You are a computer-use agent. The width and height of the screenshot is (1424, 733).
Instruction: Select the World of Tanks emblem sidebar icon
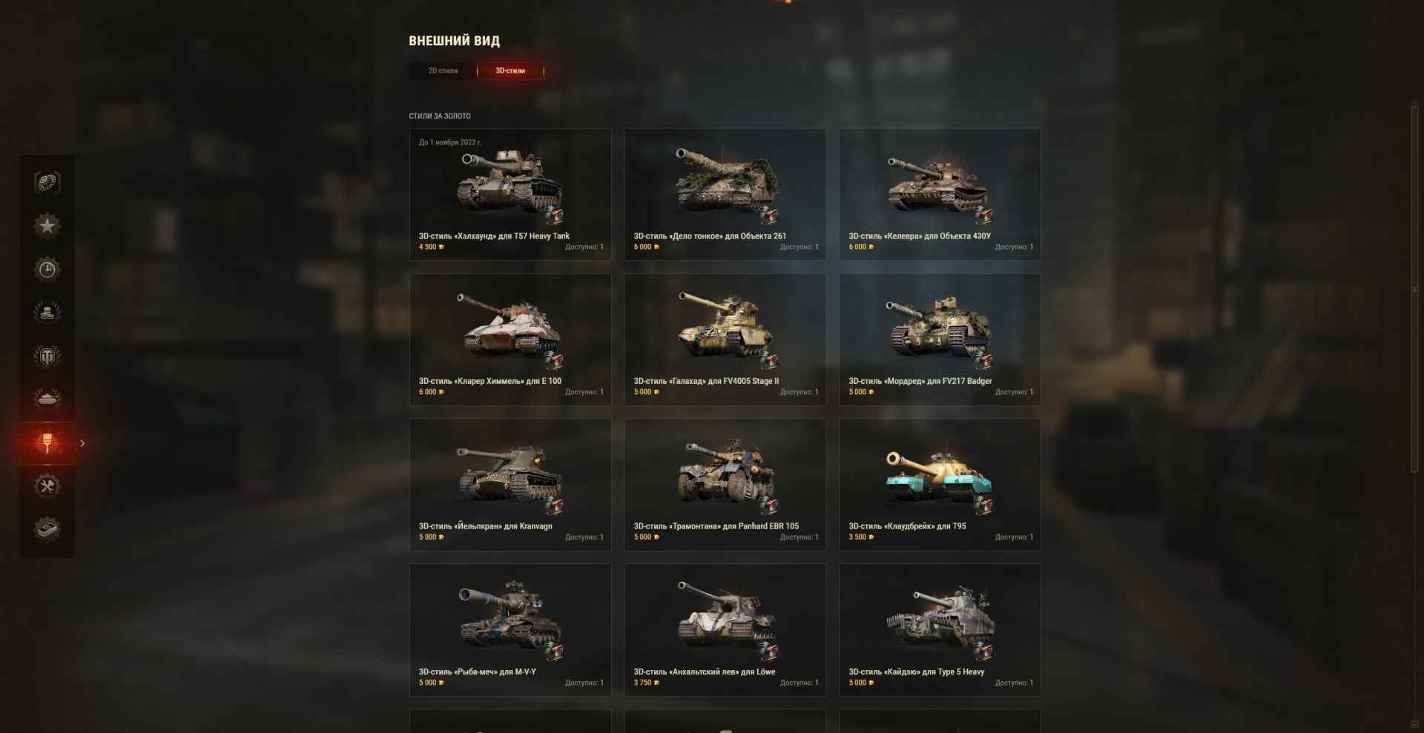coord(47,356)
